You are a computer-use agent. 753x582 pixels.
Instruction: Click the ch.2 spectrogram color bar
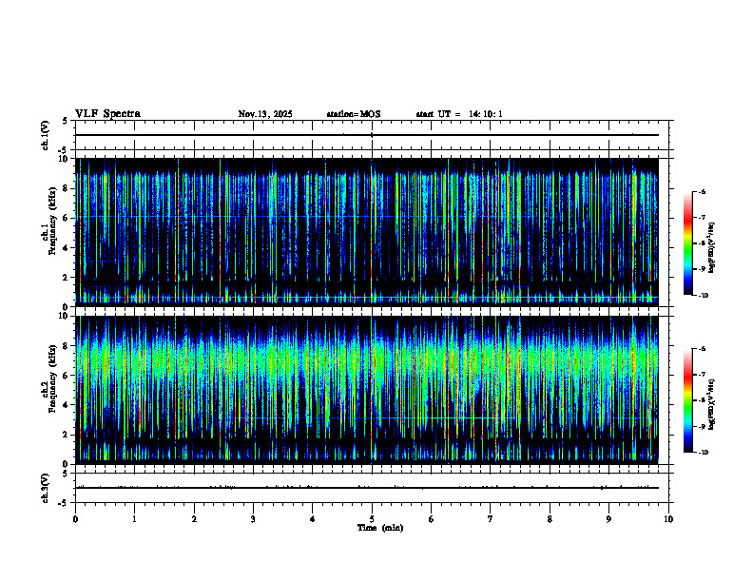point(687,400)
